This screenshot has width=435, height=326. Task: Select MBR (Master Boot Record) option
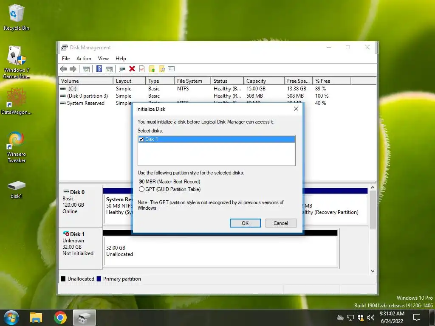[x=170, y=182]
